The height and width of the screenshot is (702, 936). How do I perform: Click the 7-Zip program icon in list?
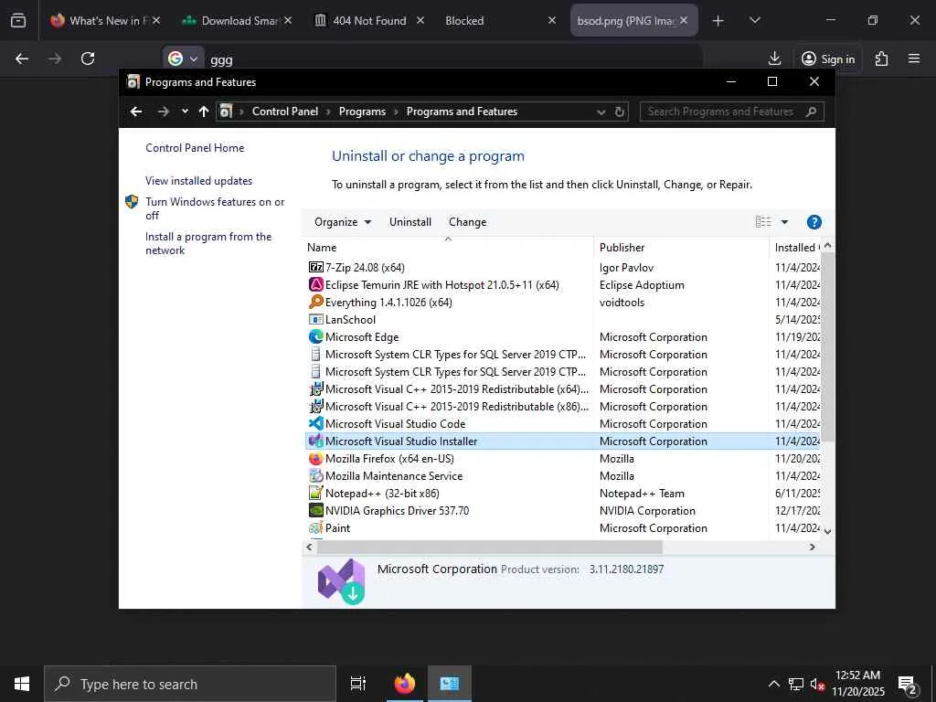(x=315, y=268)
